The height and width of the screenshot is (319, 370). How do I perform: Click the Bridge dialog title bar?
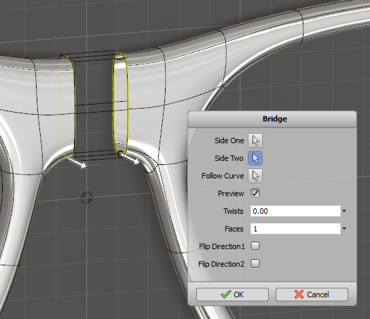coord(272,119)
